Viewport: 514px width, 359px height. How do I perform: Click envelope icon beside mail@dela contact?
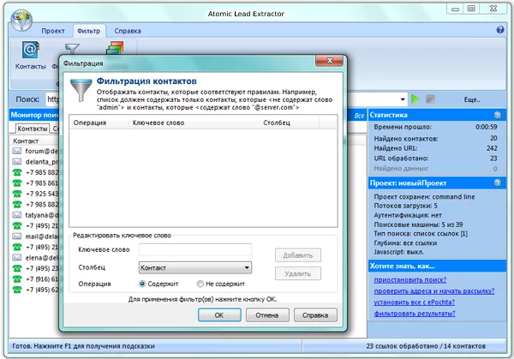coord(17,236)
